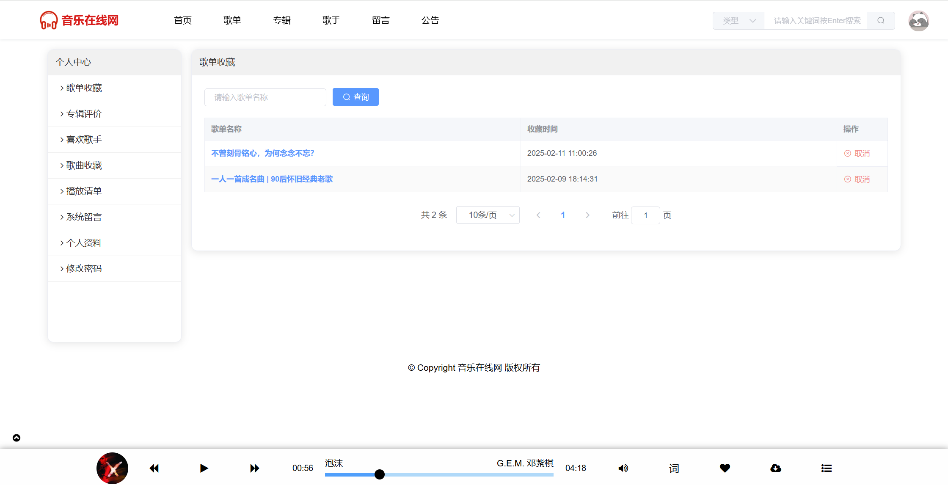Skip to the next track

[254, 468]
